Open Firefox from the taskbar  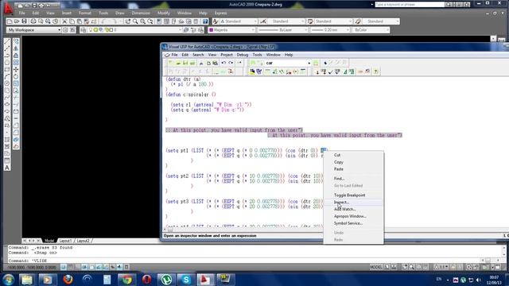pos(68,280)
